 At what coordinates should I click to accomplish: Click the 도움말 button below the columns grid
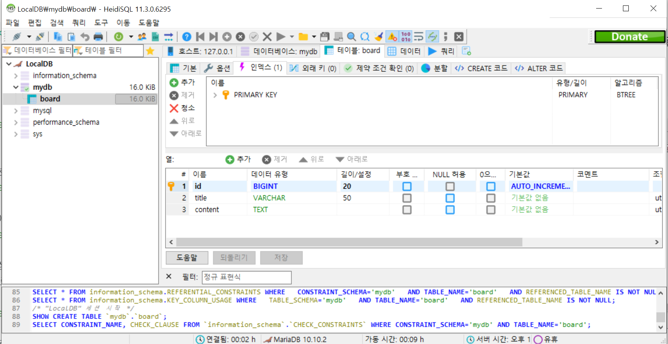(187, 257)
